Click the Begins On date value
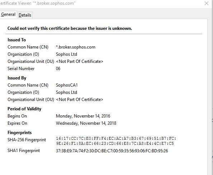 click(83, 116)
